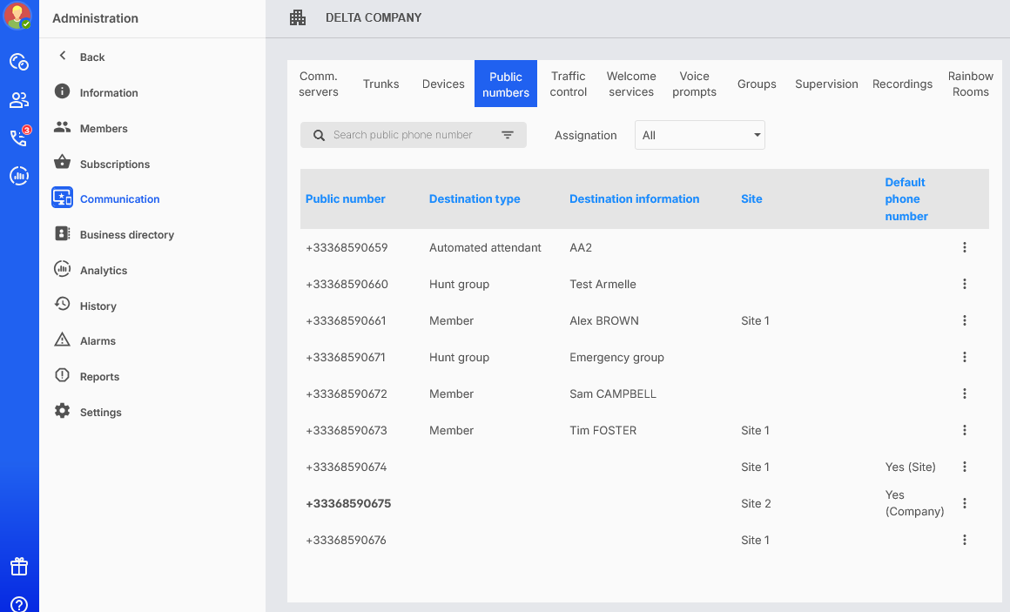Open three-dot menu for Alex BROWN row
Screen dimensions: 1010x612
pyautogui.click(x=964, y=321)
